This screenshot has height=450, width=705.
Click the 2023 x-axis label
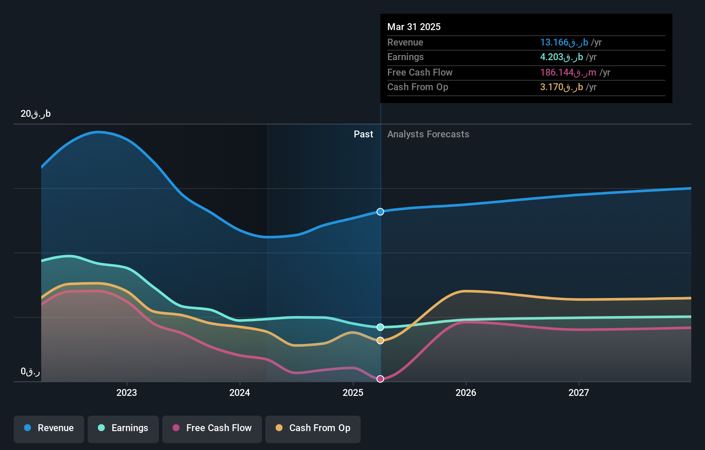[x=127, y=392]
